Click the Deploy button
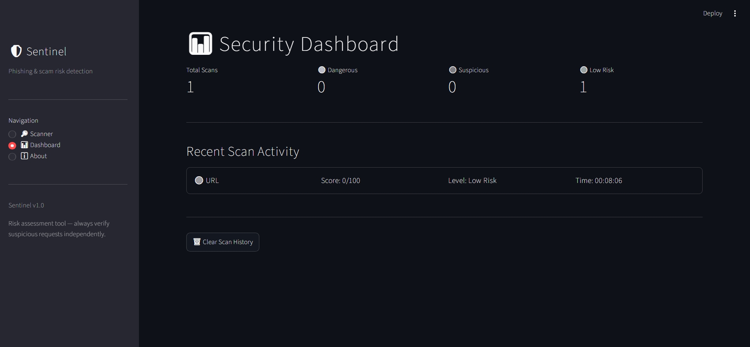Viewport: 750px width, 347px height. coord(712,13)
